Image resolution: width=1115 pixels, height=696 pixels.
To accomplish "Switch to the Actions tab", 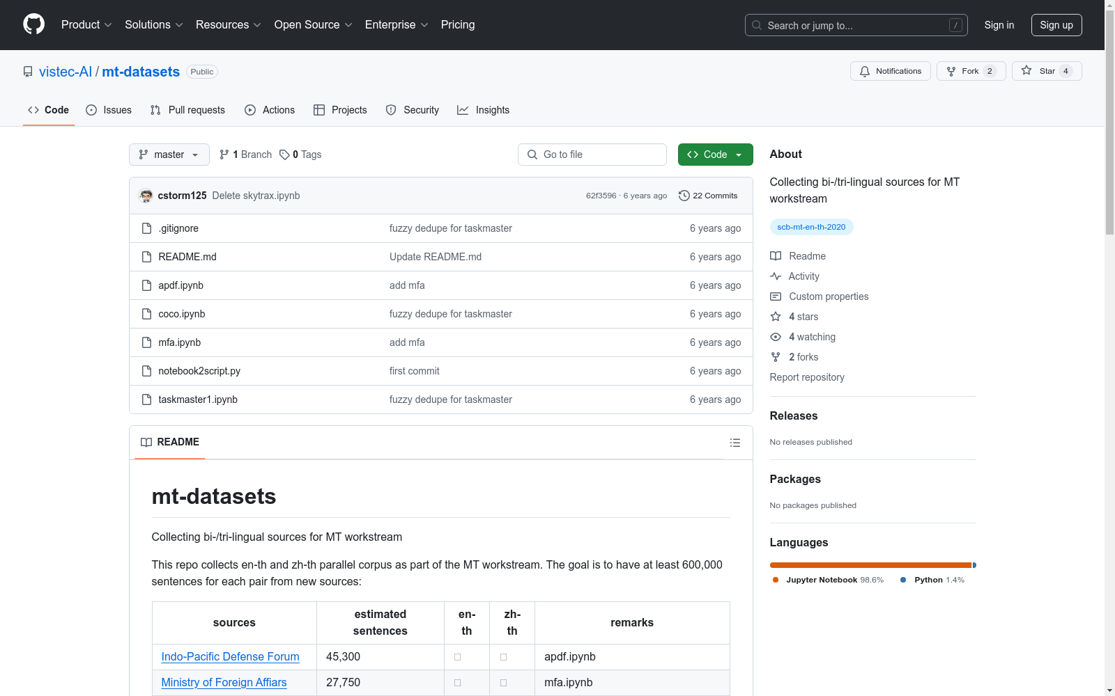I will click(x=270, y=110).
